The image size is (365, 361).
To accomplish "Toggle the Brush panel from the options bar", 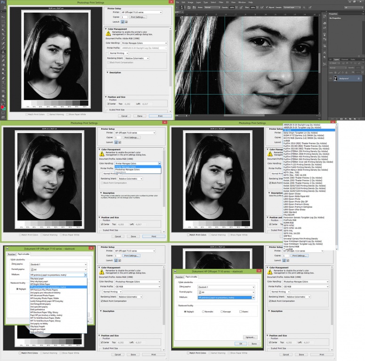I will coord(189,8).
